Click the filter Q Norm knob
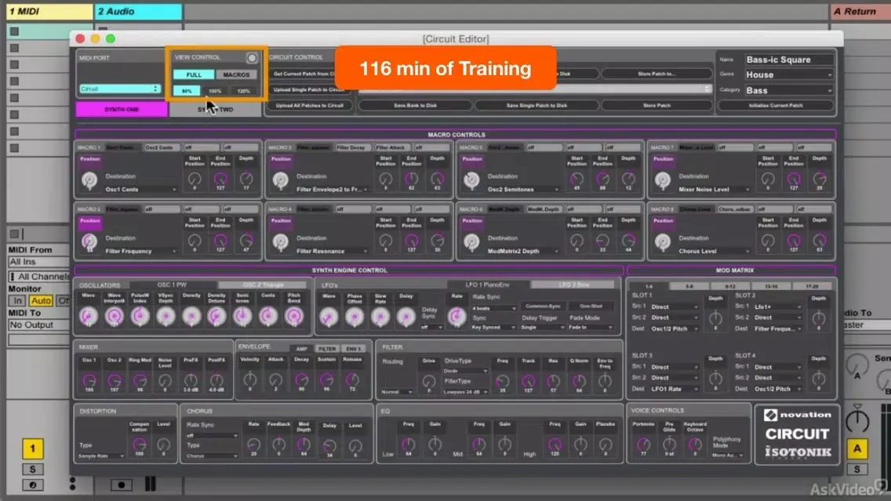The width and height of the screenshot is (891, 501). coord(579,381)
